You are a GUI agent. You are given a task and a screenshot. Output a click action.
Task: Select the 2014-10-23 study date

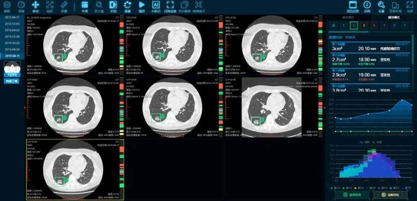tap(12, 43)
